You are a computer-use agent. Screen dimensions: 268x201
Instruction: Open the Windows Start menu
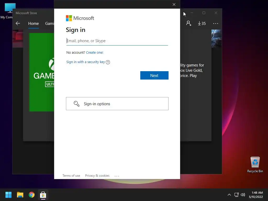click(8, 195)
